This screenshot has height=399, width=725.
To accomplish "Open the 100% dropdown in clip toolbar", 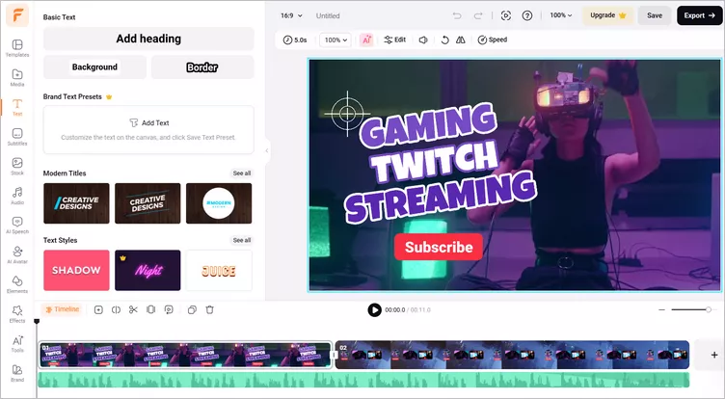I will pyautogui.click(x=336, y=40).
